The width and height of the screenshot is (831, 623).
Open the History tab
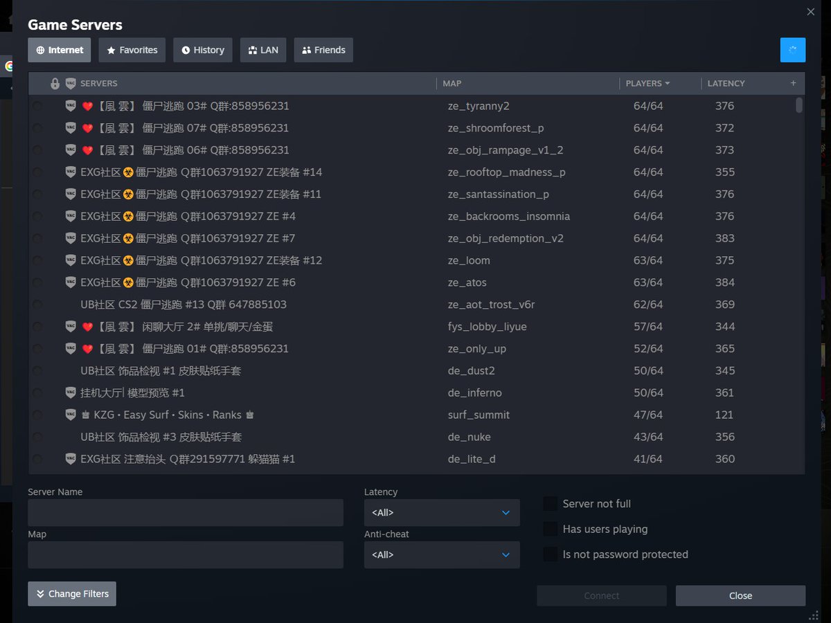click(x=203, y=50)
